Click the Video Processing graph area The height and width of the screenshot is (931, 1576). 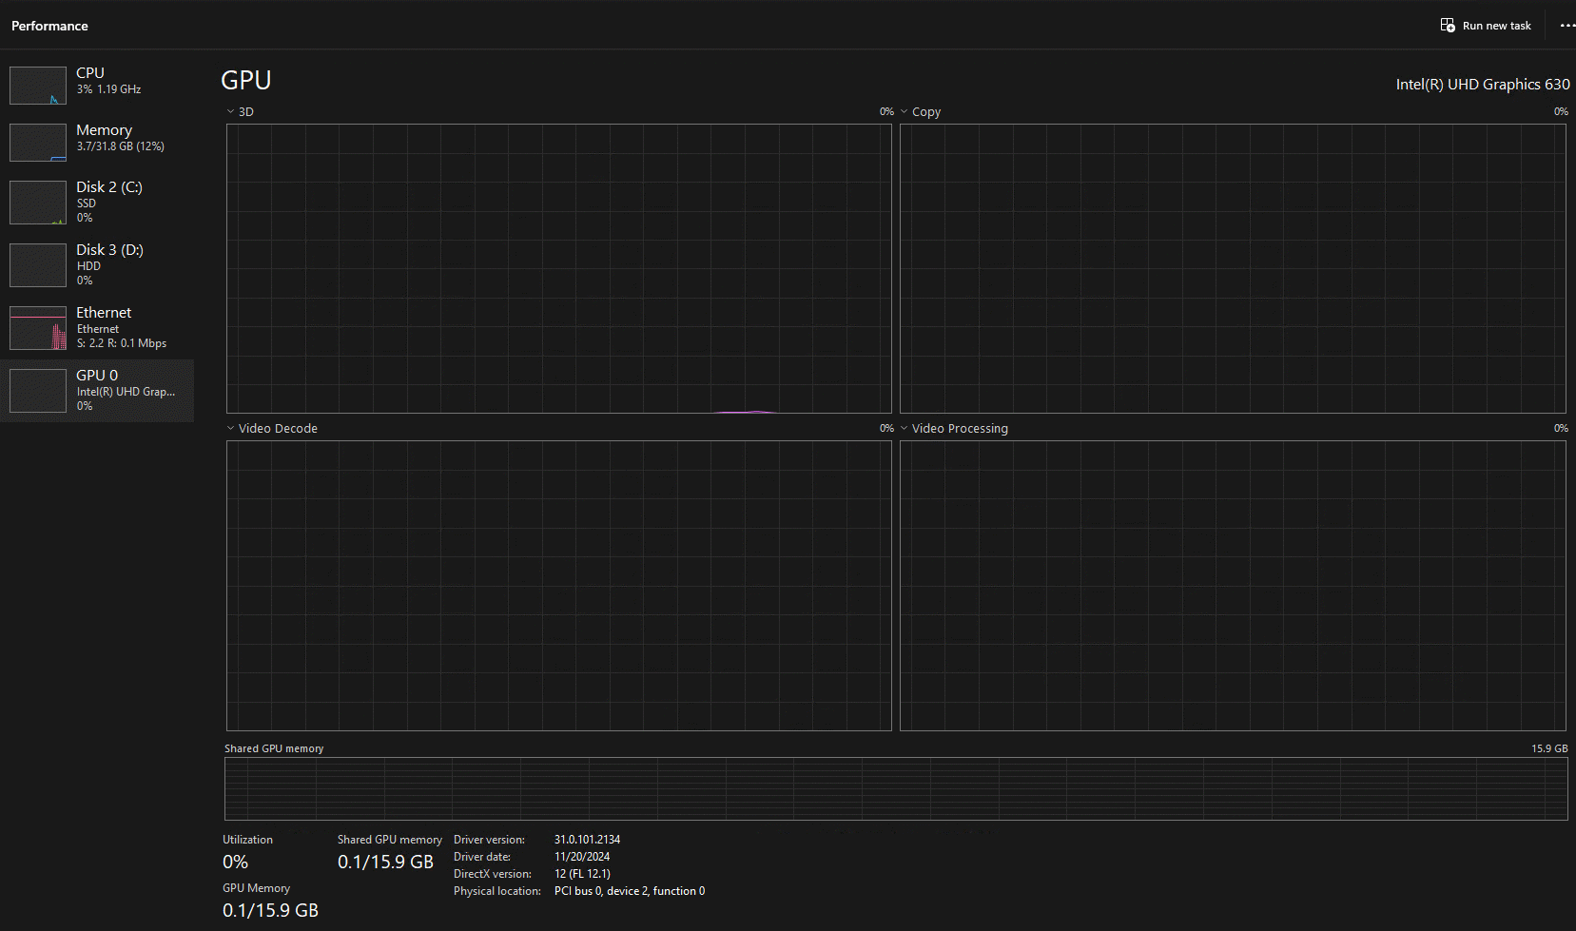point(1233,585)
